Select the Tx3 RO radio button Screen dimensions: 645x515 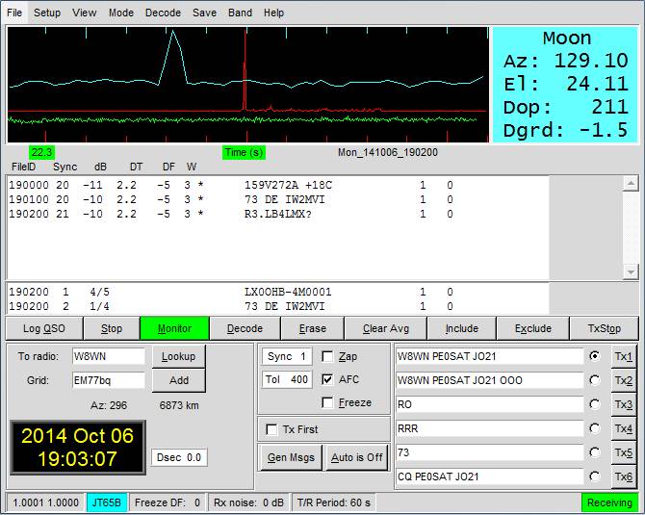[594, 404]
